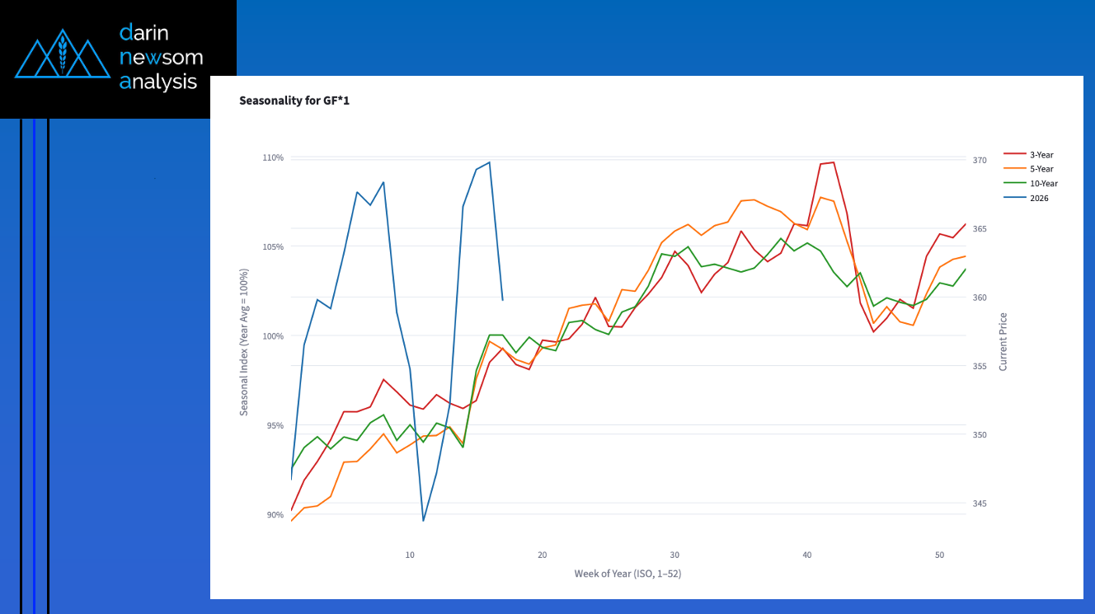Click week 30 tick on x-axis
This screenshot has height=614, width=1095.
[x=674, y=555]
